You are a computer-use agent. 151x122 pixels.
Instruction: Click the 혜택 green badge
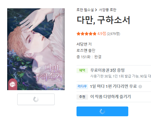coord(82,70)
